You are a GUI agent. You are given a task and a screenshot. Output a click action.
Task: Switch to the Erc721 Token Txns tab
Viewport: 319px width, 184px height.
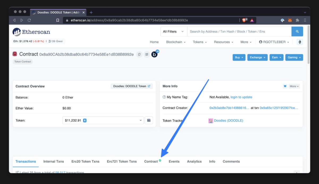click(122, 161)
